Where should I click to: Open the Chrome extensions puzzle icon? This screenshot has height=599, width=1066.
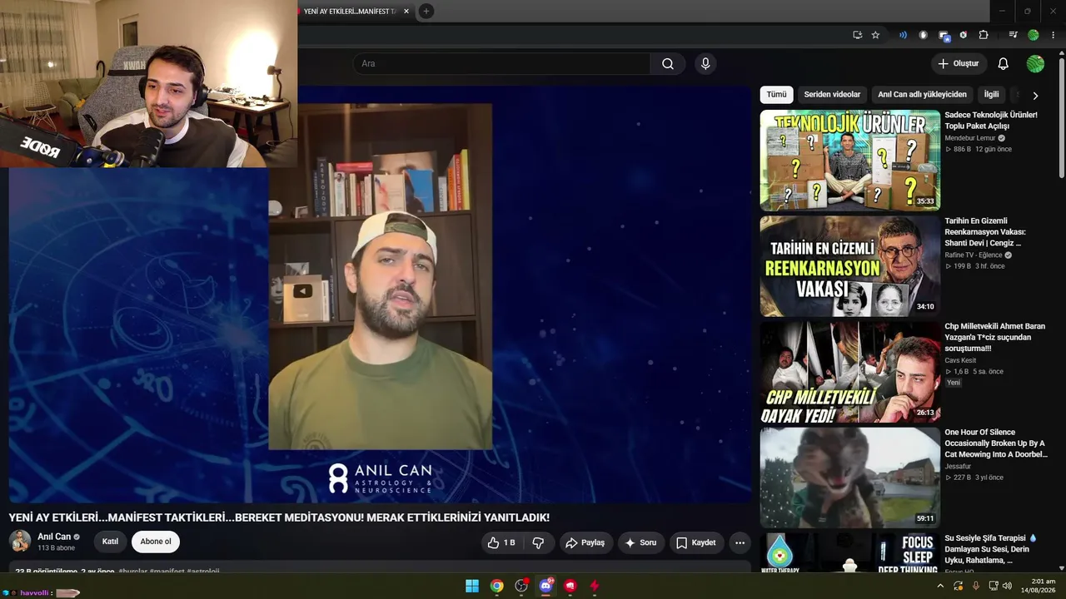pos(984,35)
